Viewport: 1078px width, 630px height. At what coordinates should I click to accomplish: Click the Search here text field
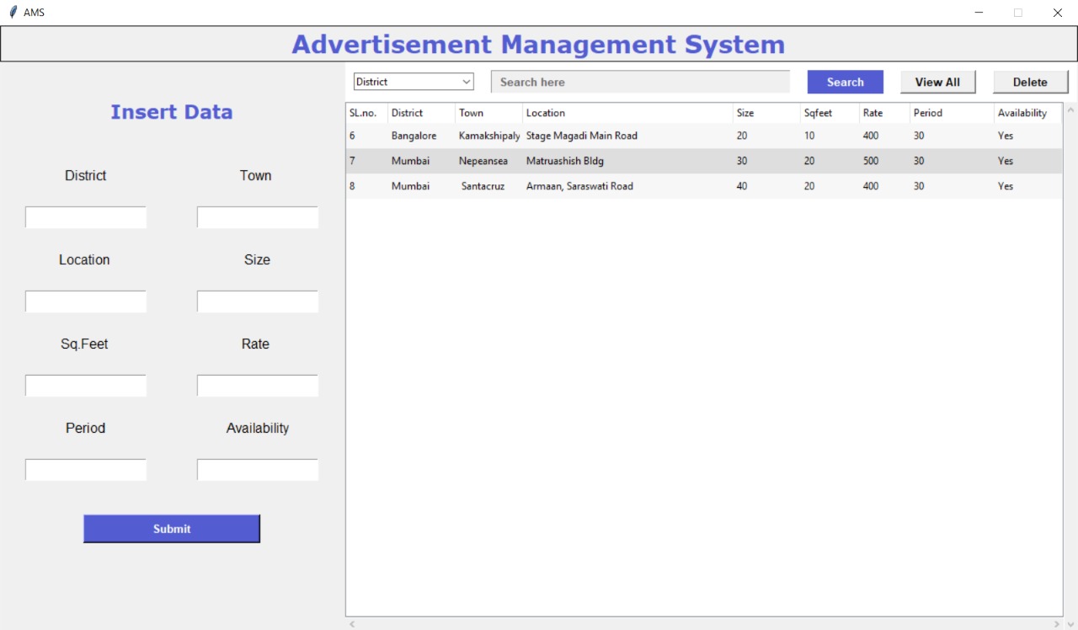[640, 82]
